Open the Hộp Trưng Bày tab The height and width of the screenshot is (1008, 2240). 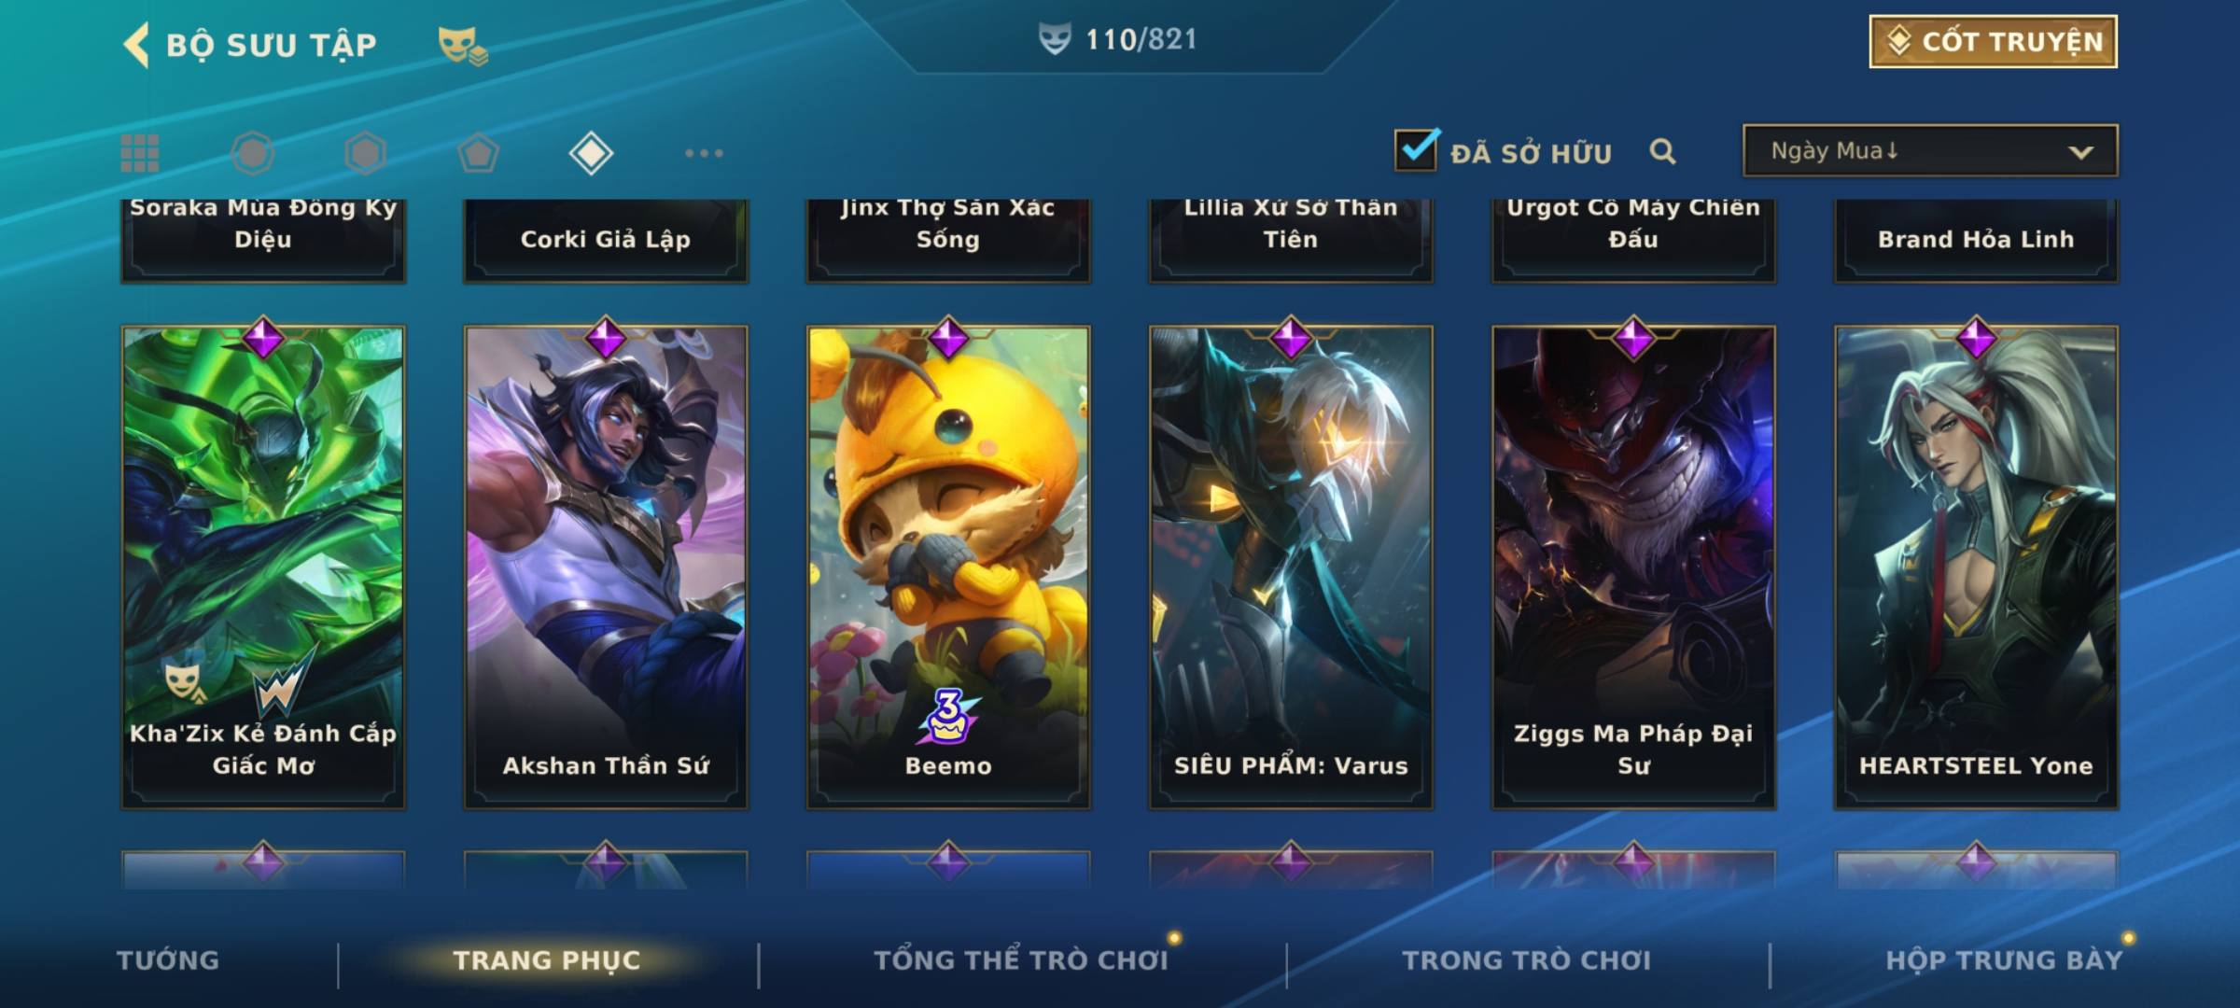[2004, 960]
